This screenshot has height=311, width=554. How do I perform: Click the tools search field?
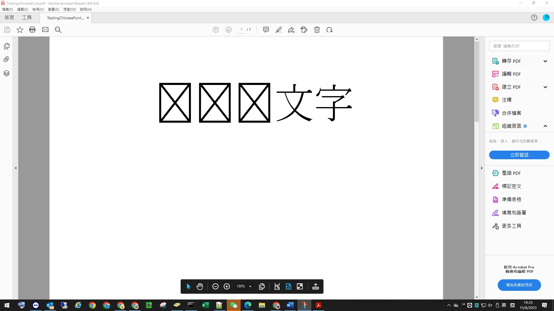(519, 46)
